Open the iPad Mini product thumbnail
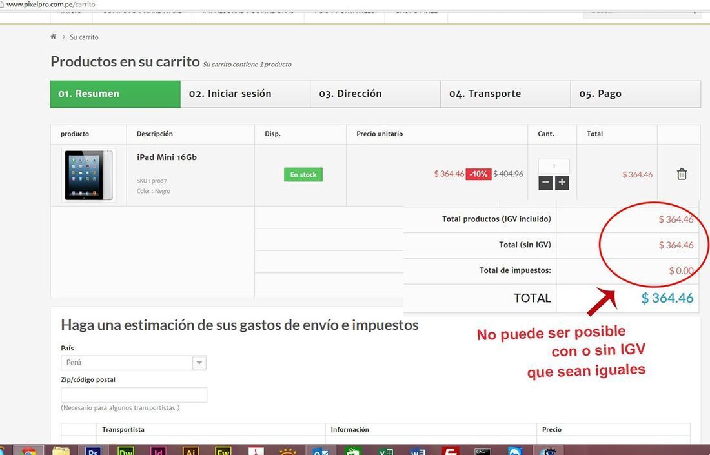The height and width of the screenshot is (455, 710). point(89,175)
